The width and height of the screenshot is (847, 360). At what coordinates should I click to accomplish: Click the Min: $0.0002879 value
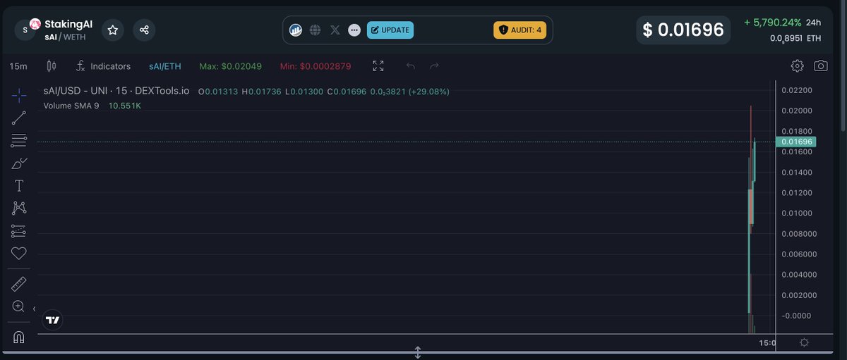point(316,66)
